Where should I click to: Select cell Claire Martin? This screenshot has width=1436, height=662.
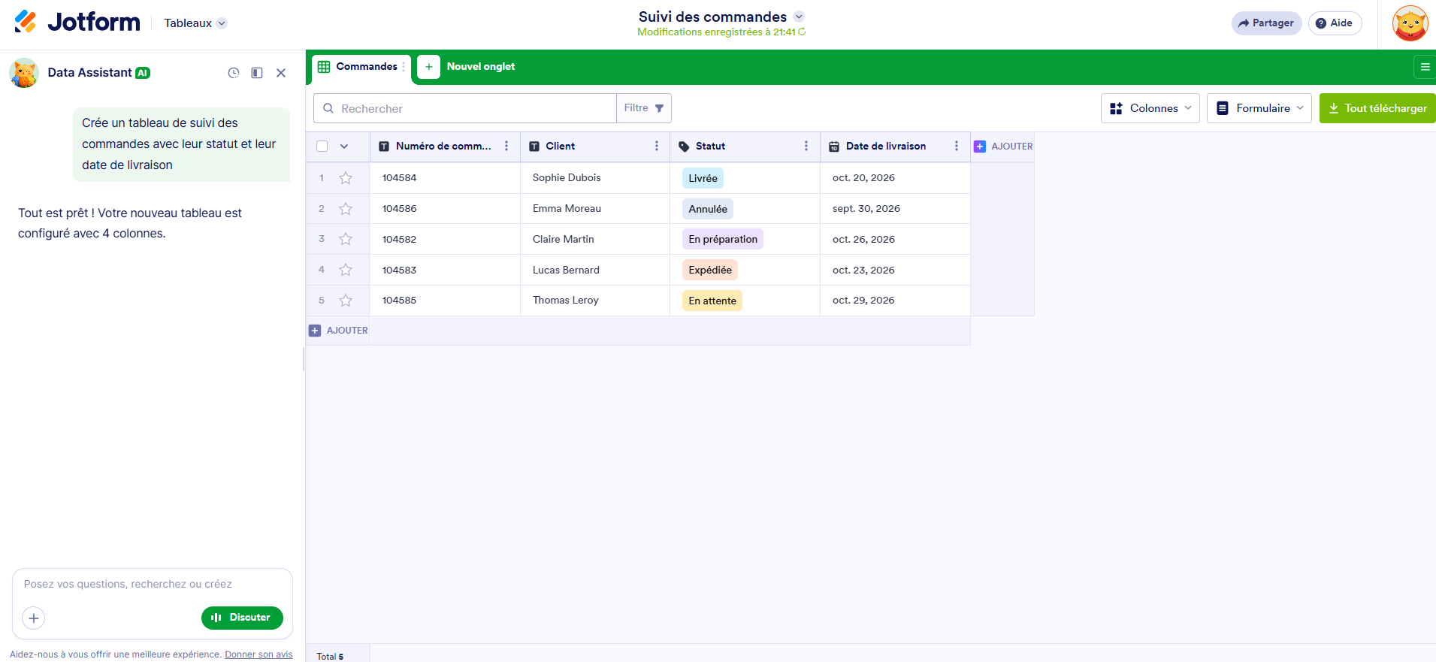(x=595, y=239)
